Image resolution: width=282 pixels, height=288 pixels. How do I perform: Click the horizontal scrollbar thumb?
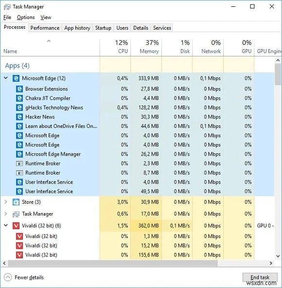point(113,263)
